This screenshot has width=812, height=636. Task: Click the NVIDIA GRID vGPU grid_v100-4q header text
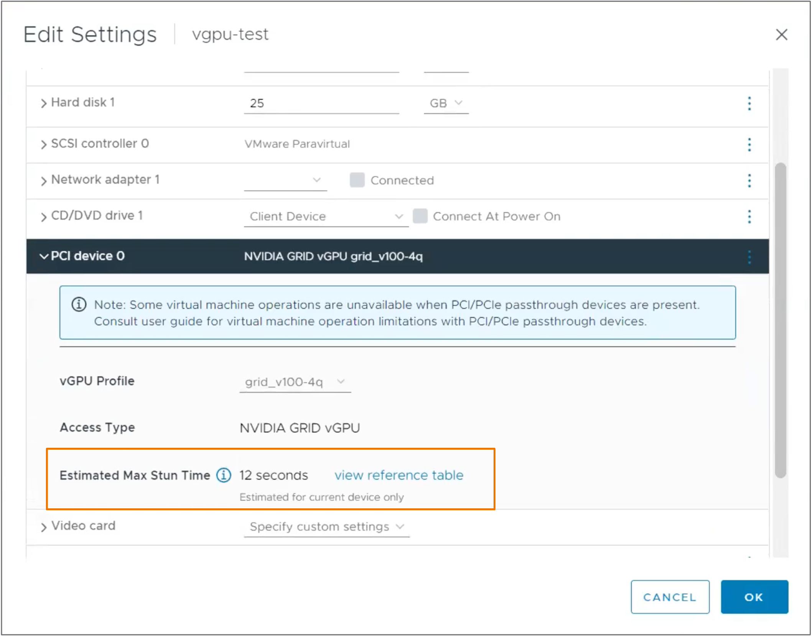click(333, 256)
